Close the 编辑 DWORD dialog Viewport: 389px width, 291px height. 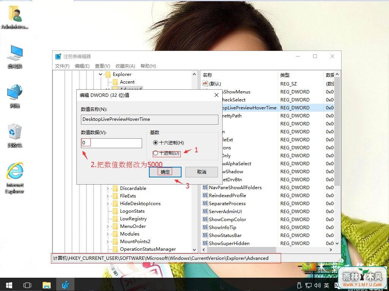[x=216, y=95]
